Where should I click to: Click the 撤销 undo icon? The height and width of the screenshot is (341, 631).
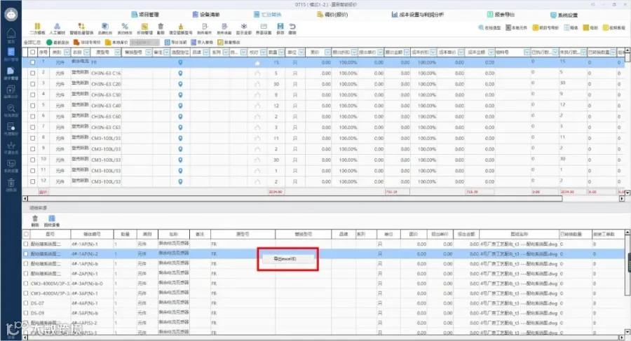(x=292, y=29)
